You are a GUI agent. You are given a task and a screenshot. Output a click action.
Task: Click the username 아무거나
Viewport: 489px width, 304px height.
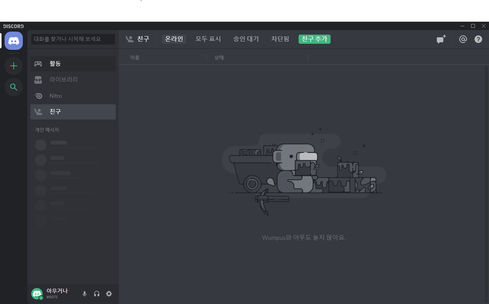57,291
